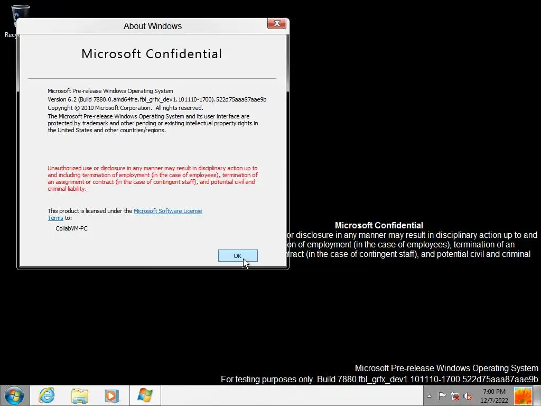Launch Windows Media Player from taskbar
Screen dimensions: 541x406
[112, 395]
